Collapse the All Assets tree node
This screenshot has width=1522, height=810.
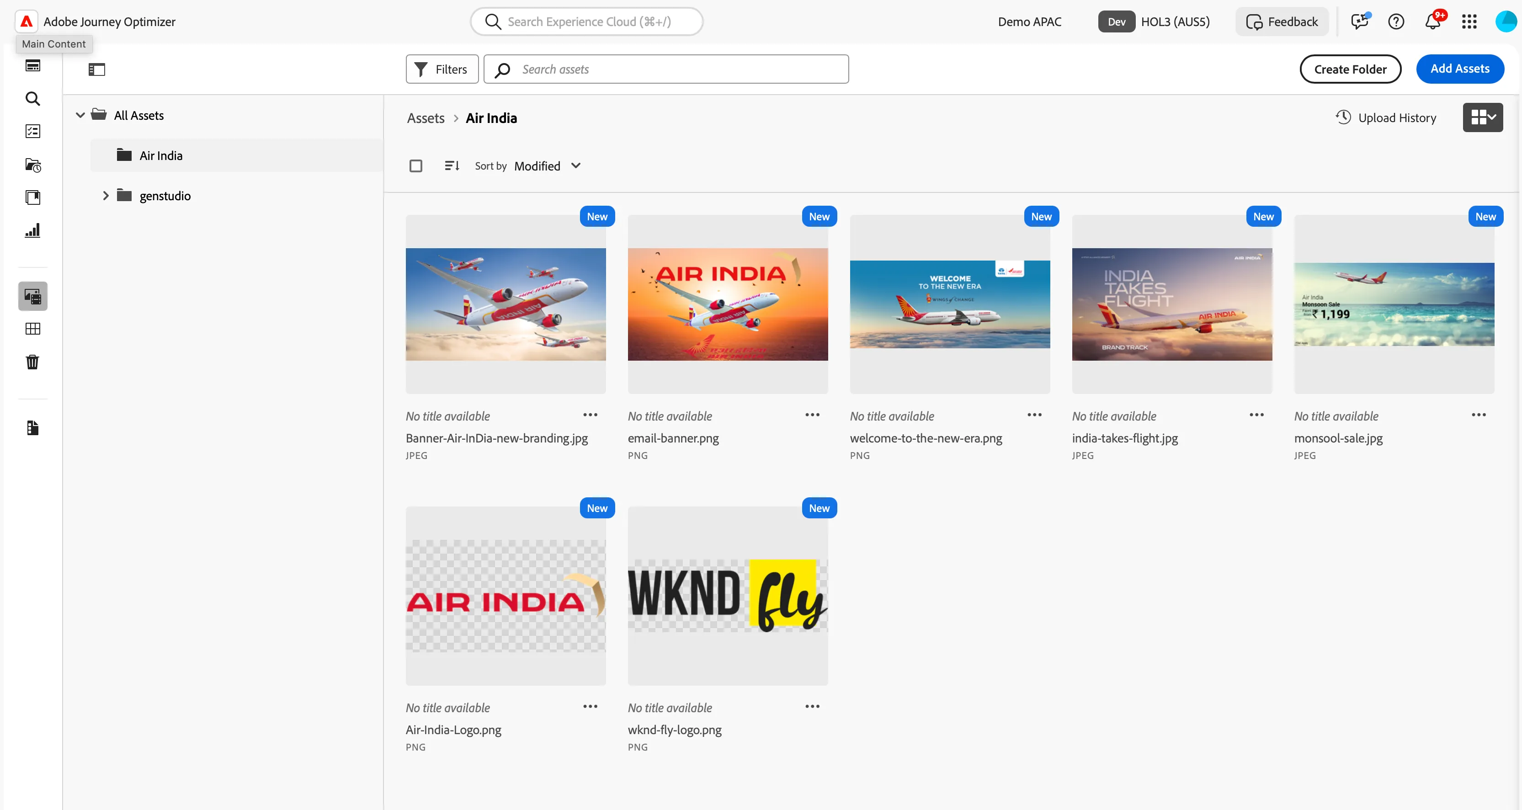coord(80,115)
